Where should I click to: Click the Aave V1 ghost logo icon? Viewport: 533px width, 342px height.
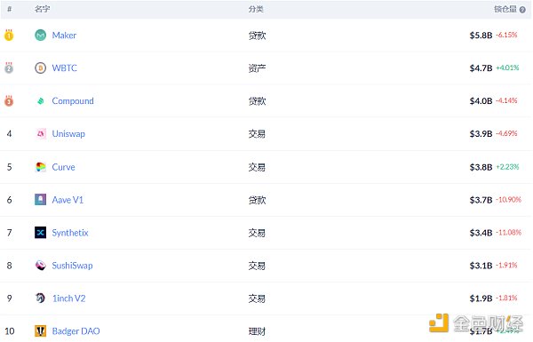[41, 200]
